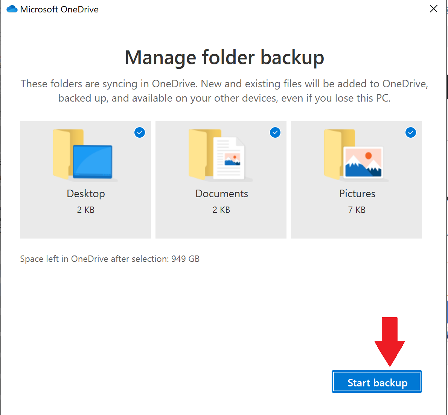The height and width of the screenshot is (415, 448).
Task: Click the Desktop folder name label
Action: click(x=86, y=194)
